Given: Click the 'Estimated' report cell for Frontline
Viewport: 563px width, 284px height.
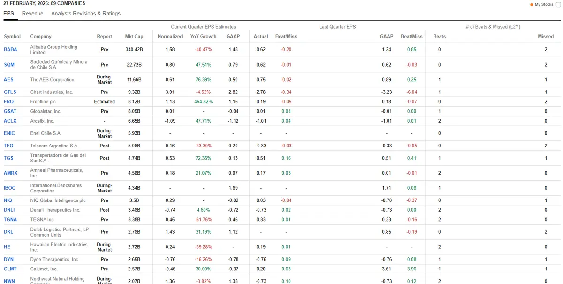Looking at the screenshot, I should coord(105,101).
